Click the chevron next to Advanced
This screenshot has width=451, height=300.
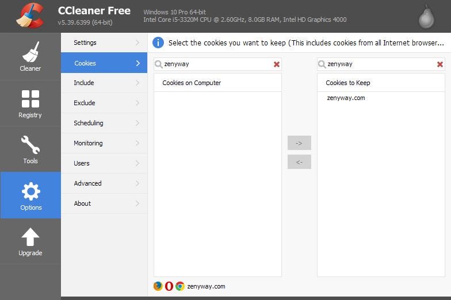(x=137, y=183)
